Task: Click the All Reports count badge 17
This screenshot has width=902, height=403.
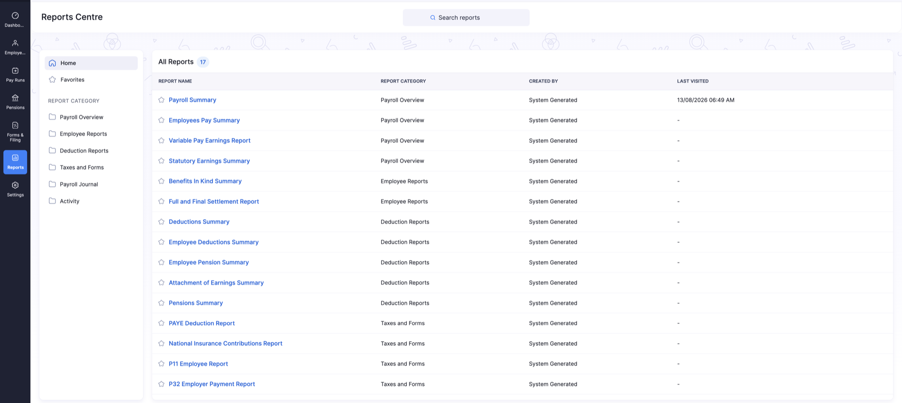Action: [203, 62]
